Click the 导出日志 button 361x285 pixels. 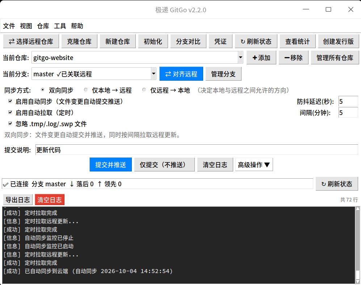point(18,200)
